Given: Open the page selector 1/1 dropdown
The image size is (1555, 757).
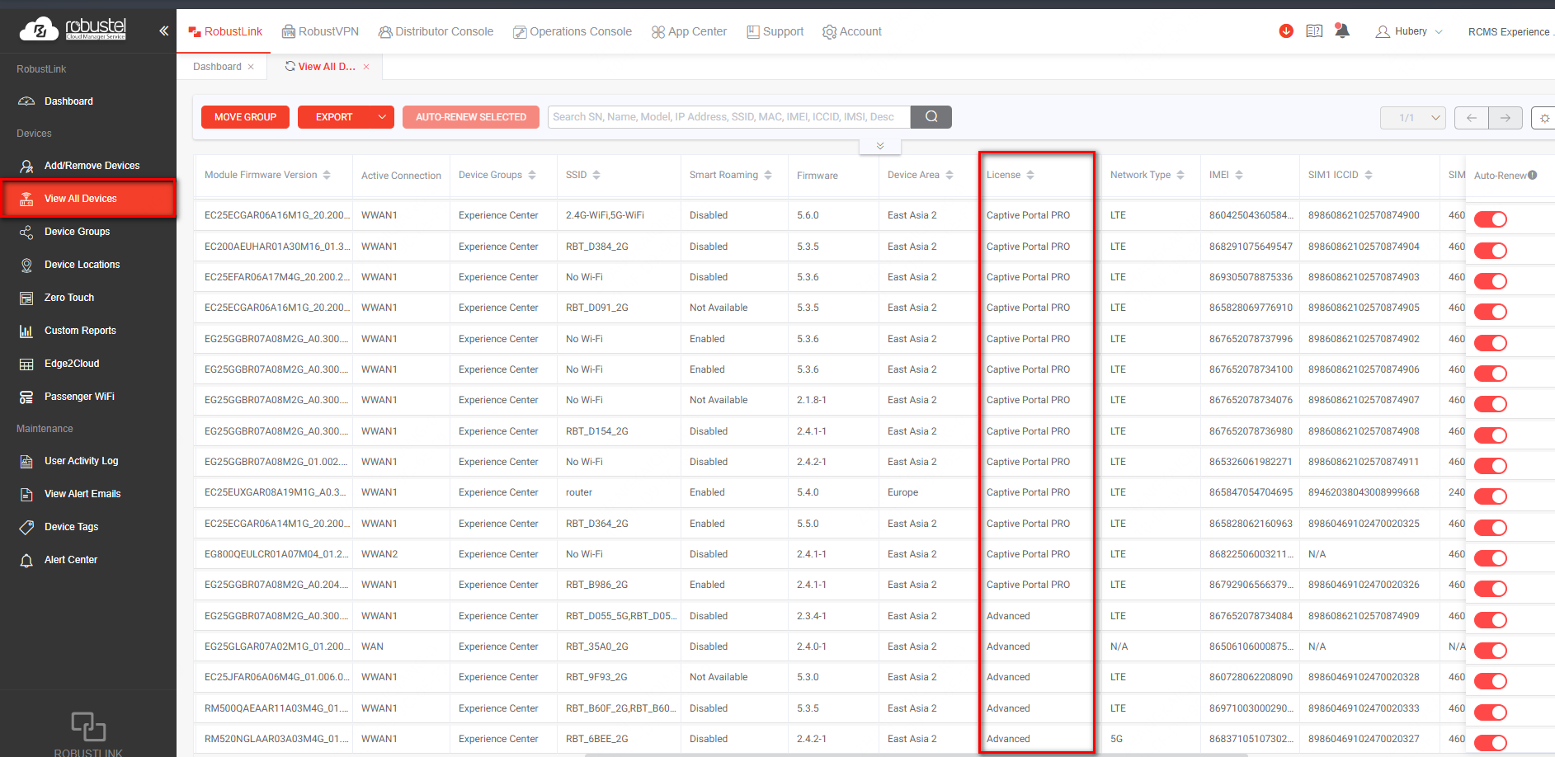Looking at the screenshot, I should [1412, 118].
